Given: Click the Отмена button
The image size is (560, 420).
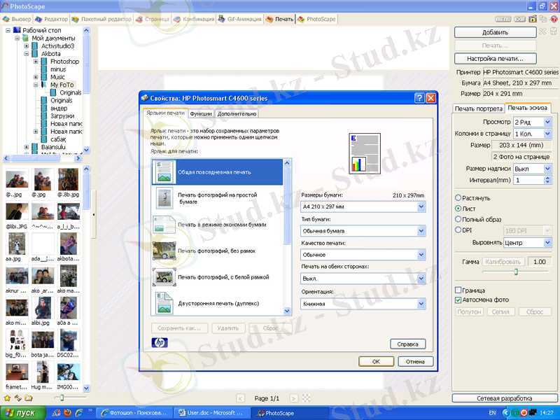Looking at the screenshot, I should (x=415, y=361).
